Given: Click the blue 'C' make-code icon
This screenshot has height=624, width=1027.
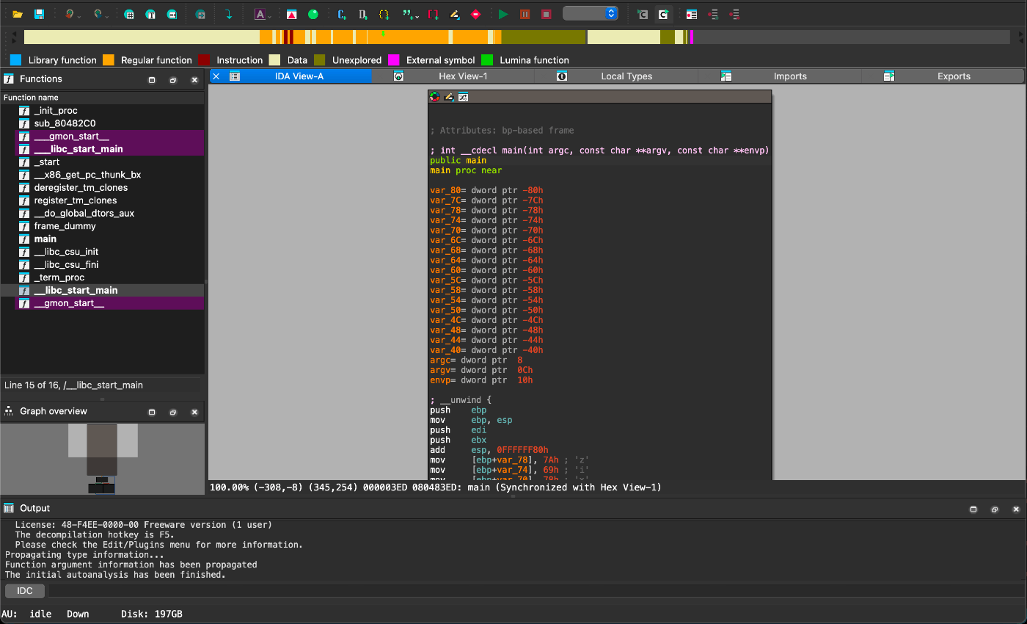Looking at the screenshot, I should (342, 14).
